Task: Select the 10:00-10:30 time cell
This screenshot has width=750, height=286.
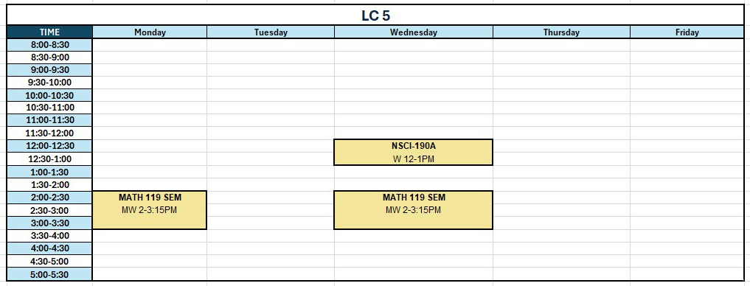Action: [49, 95]
